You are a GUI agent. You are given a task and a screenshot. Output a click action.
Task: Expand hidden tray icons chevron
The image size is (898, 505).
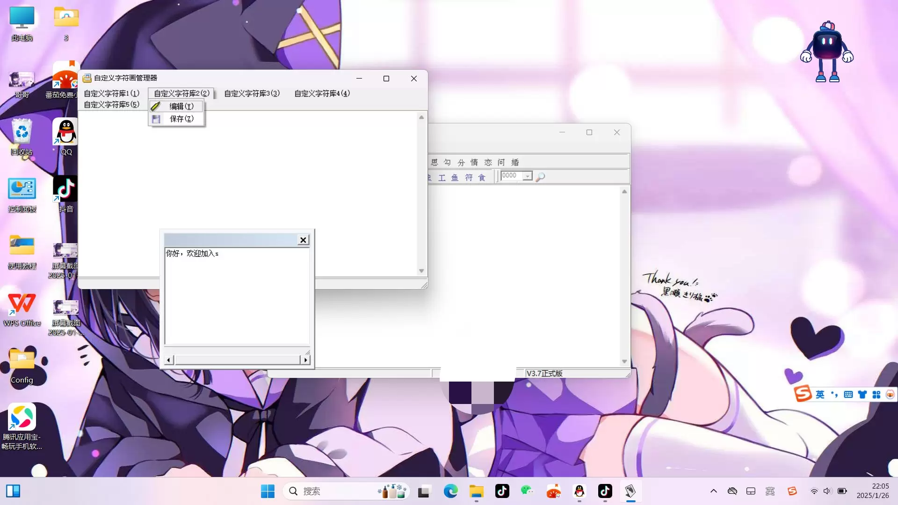tap(713, 491)
